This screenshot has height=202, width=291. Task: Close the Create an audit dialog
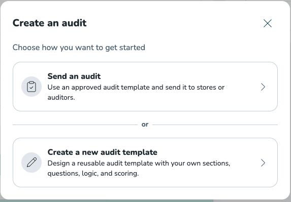pos(268,23)
